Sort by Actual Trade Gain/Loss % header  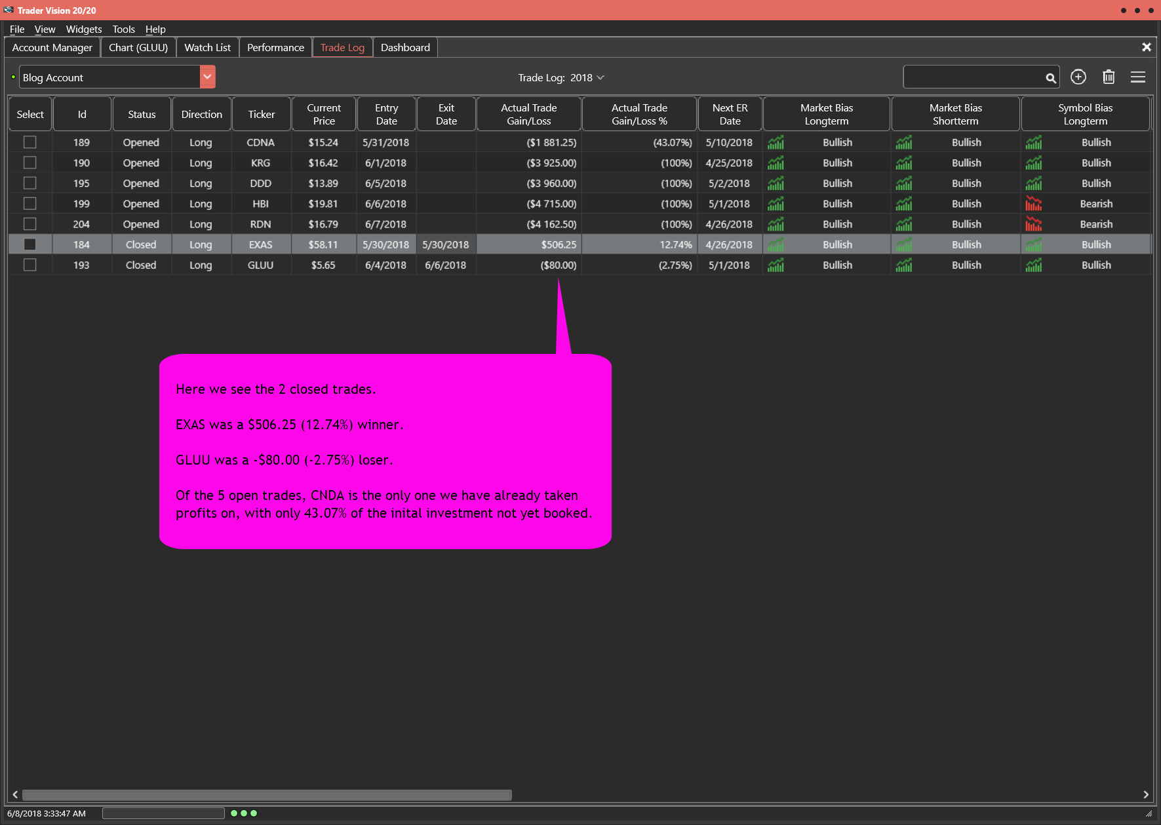[639, 114]
